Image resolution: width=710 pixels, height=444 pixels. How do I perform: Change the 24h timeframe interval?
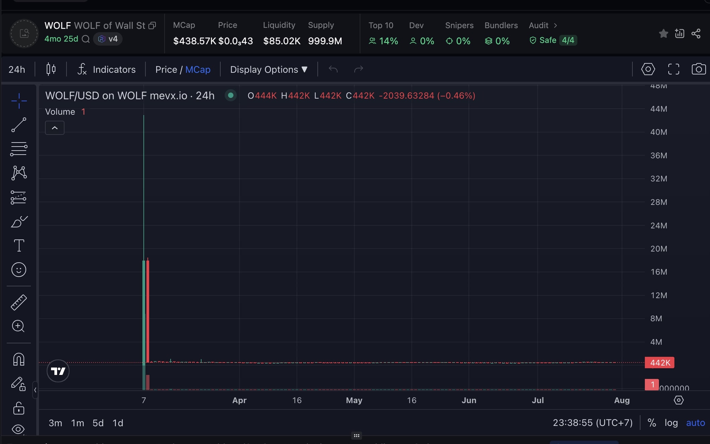click(17, 69)
